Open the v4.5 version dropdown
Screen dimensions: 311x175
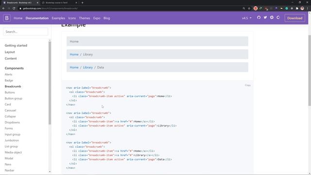246,18
